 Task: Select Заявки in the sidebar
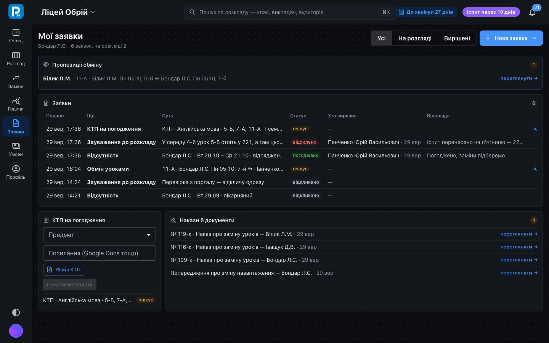(16, 127)
